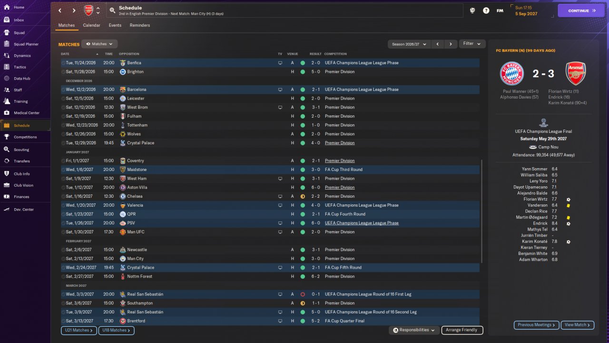Switch to the Calendar tab
The image size is (609, 343).
tap(91, 25)
